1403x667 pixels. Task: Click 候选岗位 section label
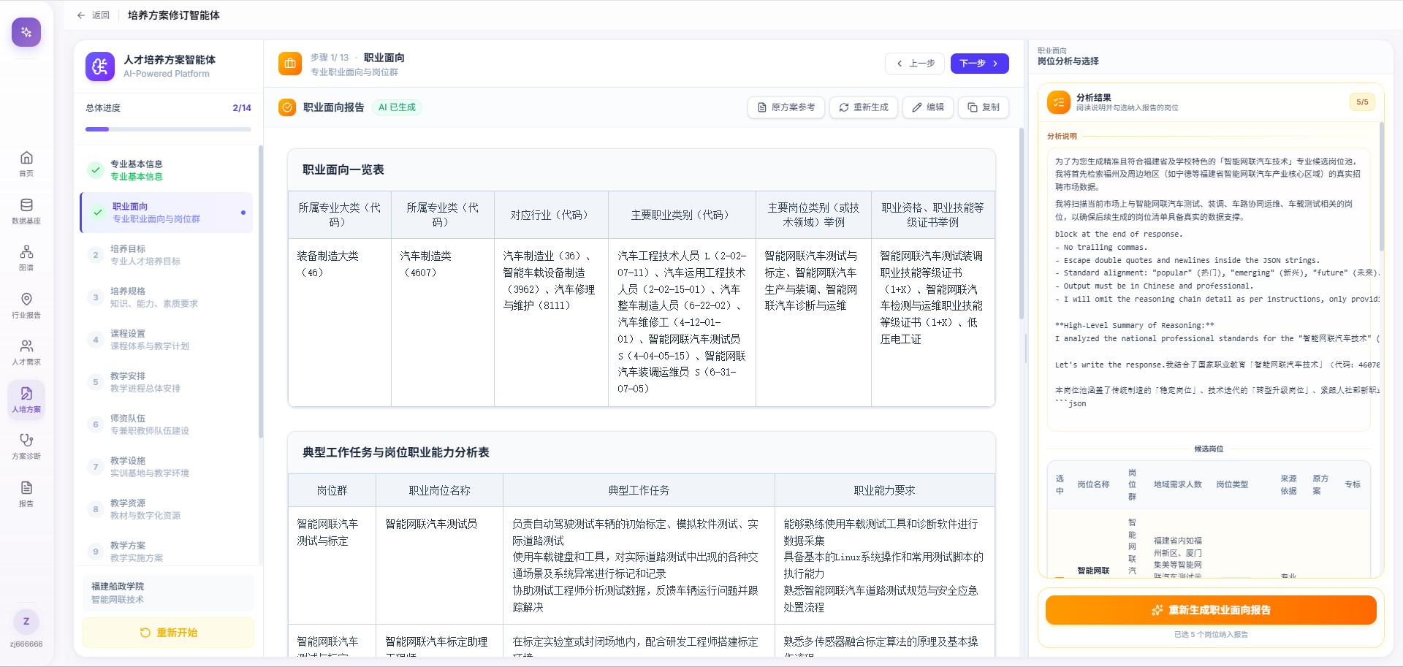pyautogui.click(x=1209, y=449)
